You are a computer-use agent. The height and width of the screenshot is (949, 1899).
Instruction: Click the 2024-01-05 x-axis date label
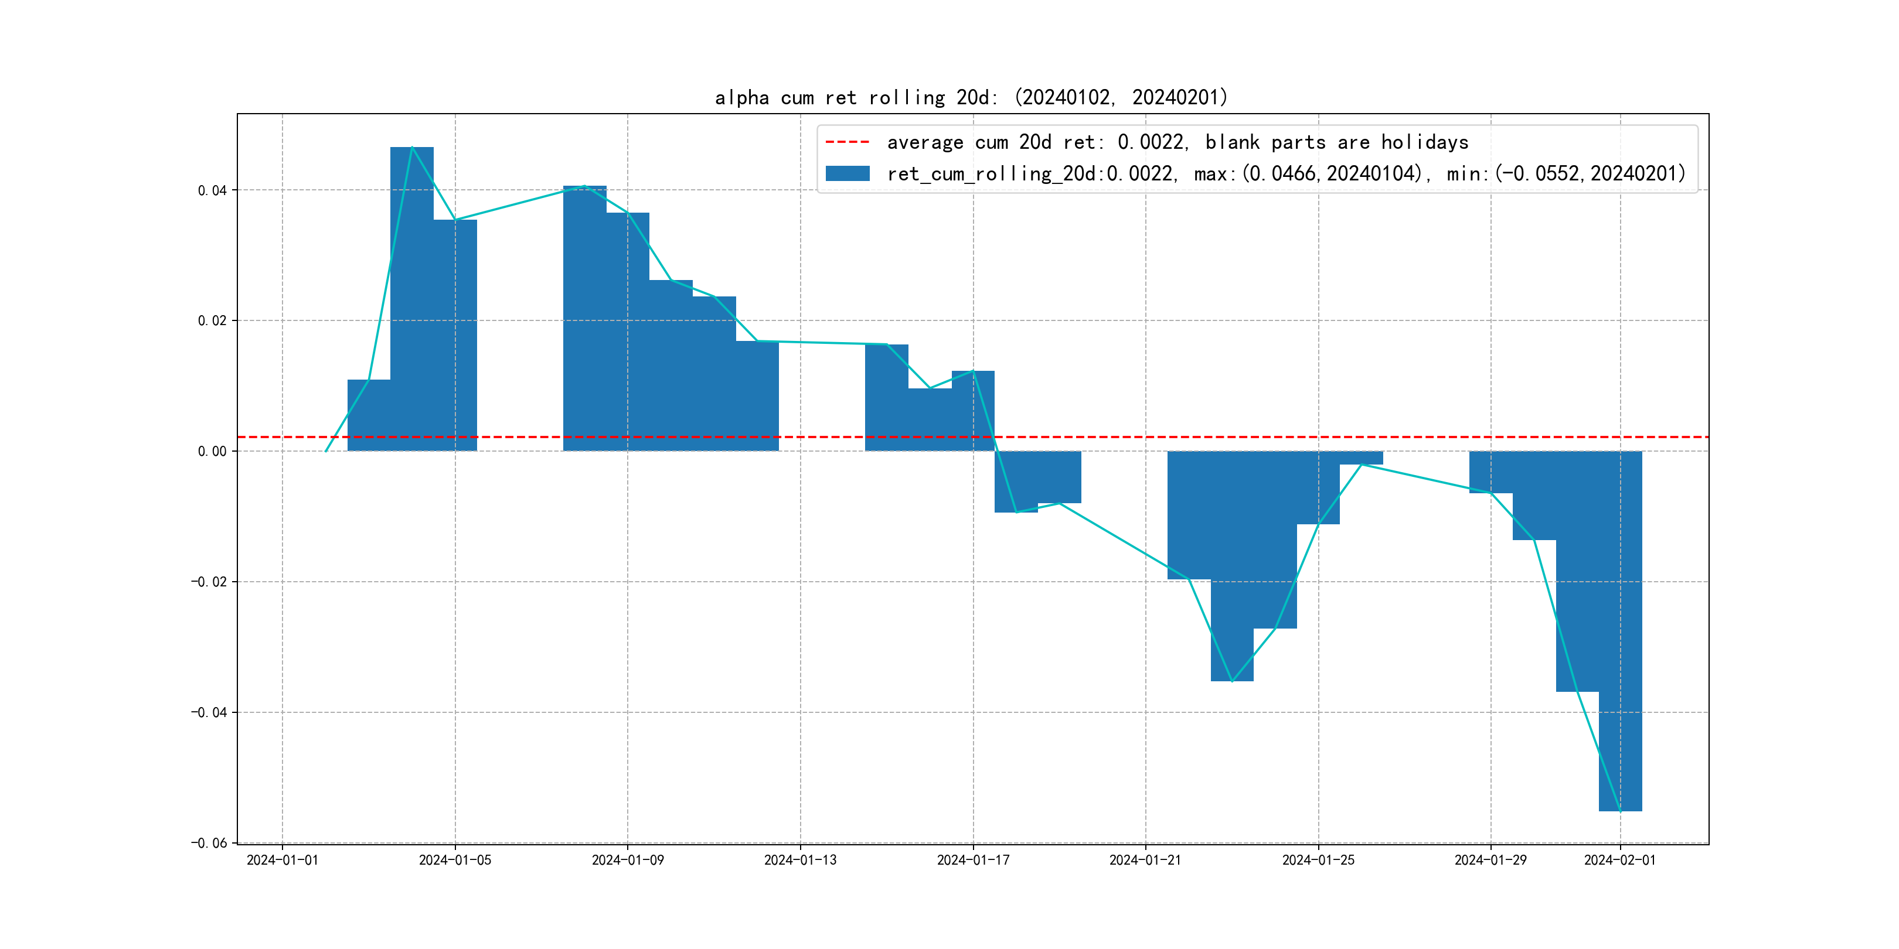point(455,861)
